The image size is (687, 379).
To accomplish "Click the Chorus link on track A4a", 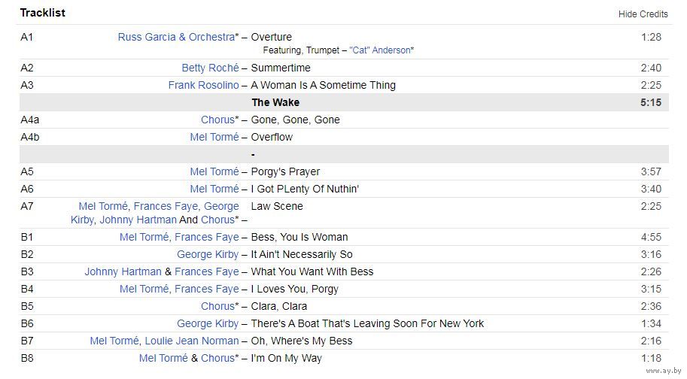I will [x=217, y=120].
